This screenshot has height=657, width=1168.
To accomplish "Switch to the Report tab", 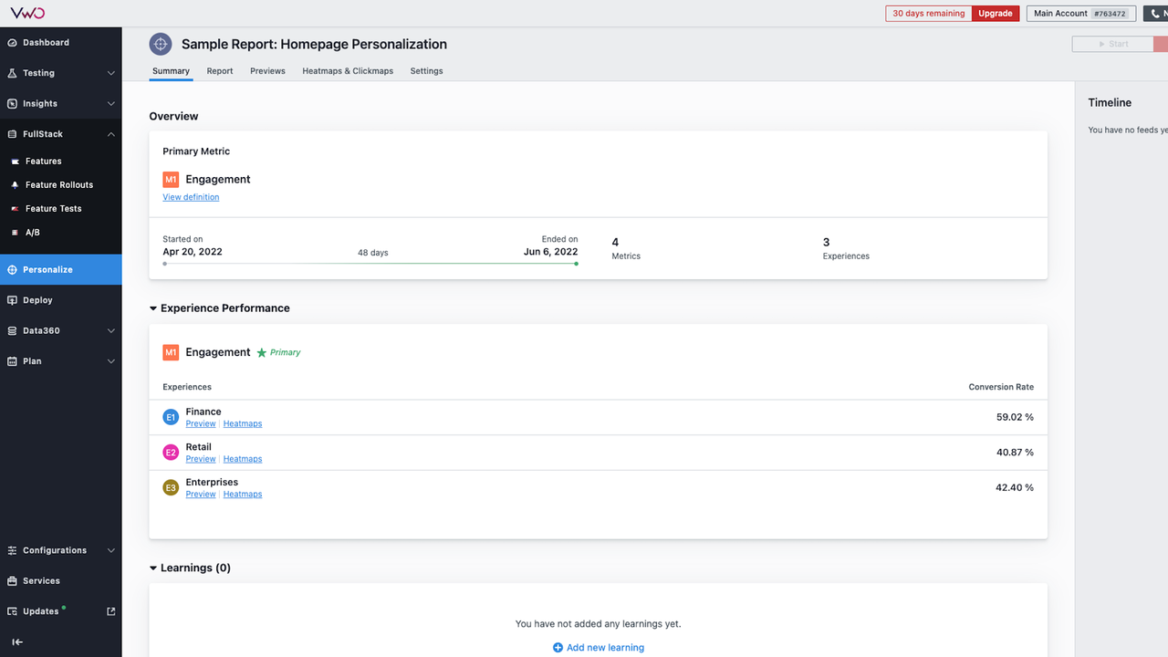I will click(x=219, y=71).
